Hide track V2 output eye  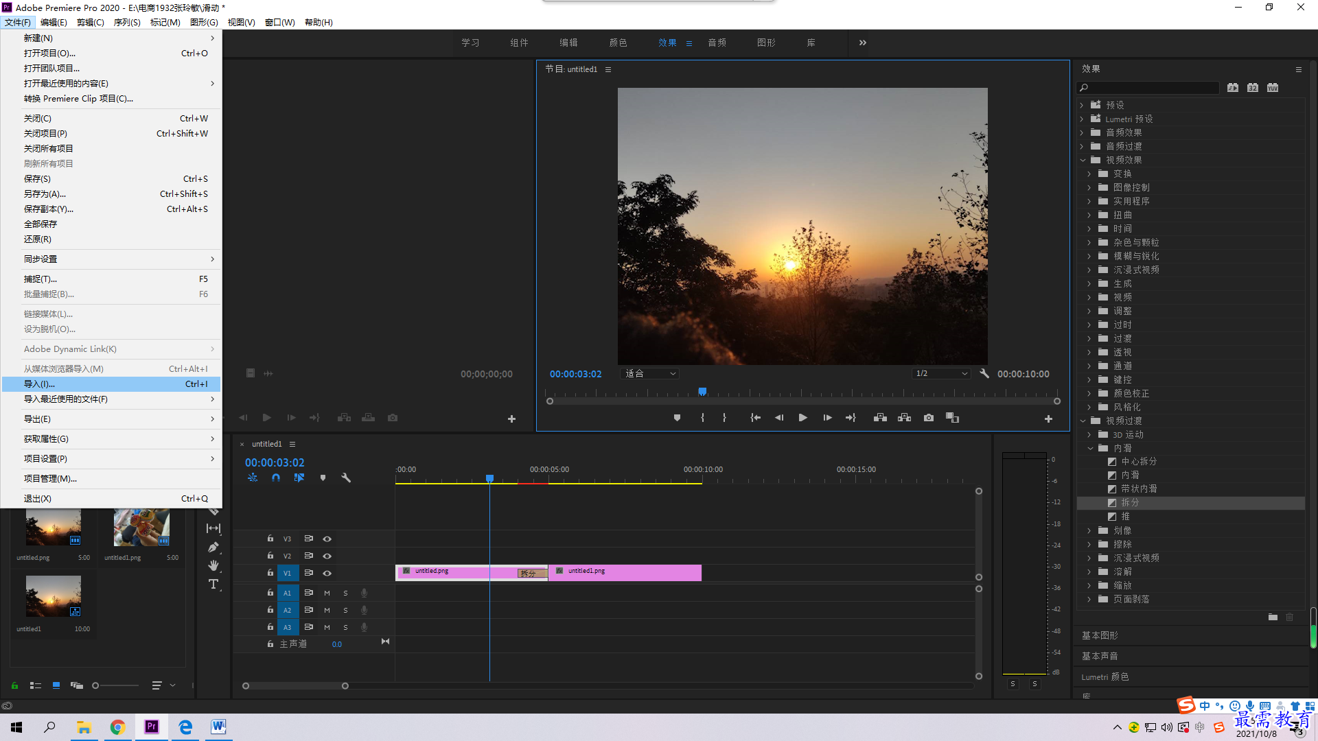click(327, 556)
